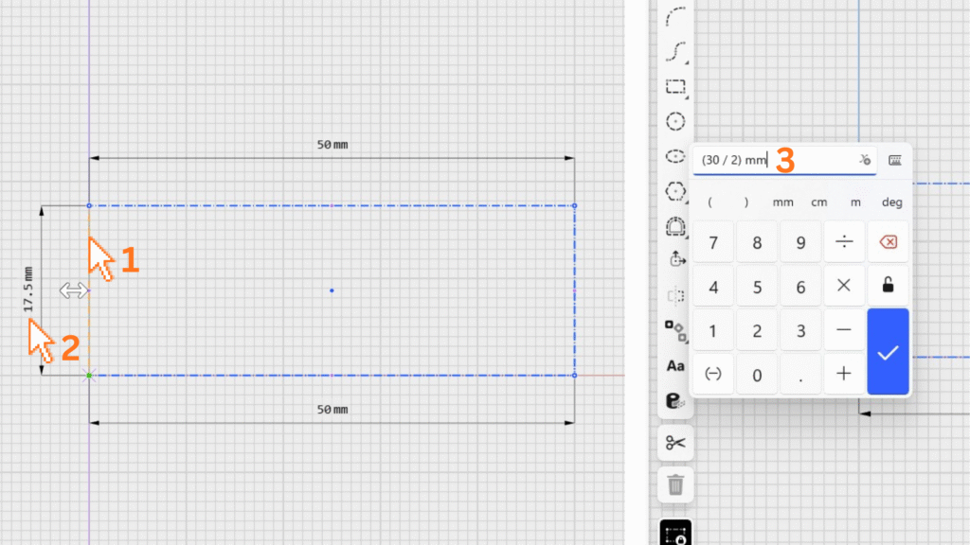Viewport: 970px width, 545px height.
Task: Click the dimension expression input field
Action: [x=772, y=160]
